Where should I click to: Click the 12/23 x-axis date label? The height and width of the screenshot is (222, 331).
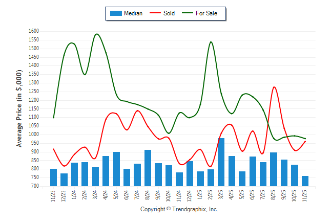(x=65, y=196)
